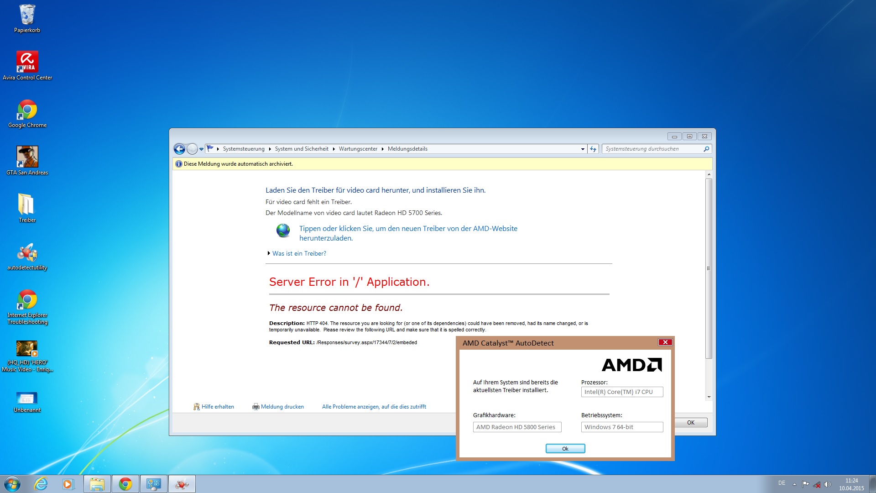Click Internet Explorer in the taskbar

41,484
